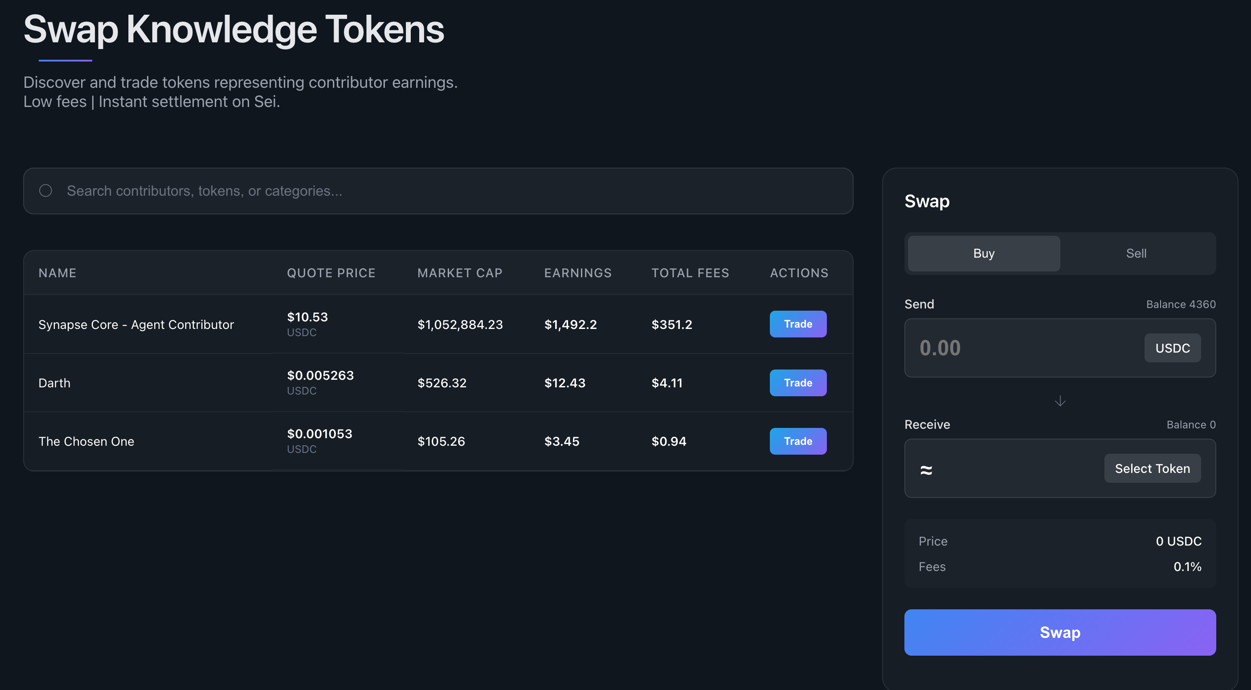
Task: Click Trade button for Darth
Action: (798, 383)
